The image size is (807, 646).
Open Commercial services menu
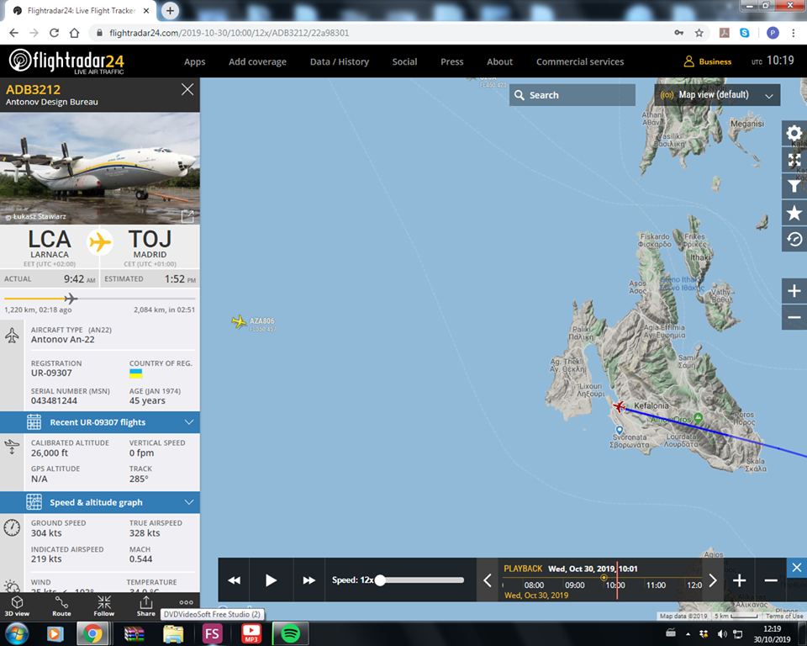click(x=580, y=61)
